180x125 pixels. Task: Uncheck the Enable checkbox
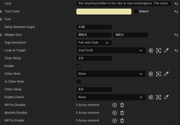coord(79,66)
